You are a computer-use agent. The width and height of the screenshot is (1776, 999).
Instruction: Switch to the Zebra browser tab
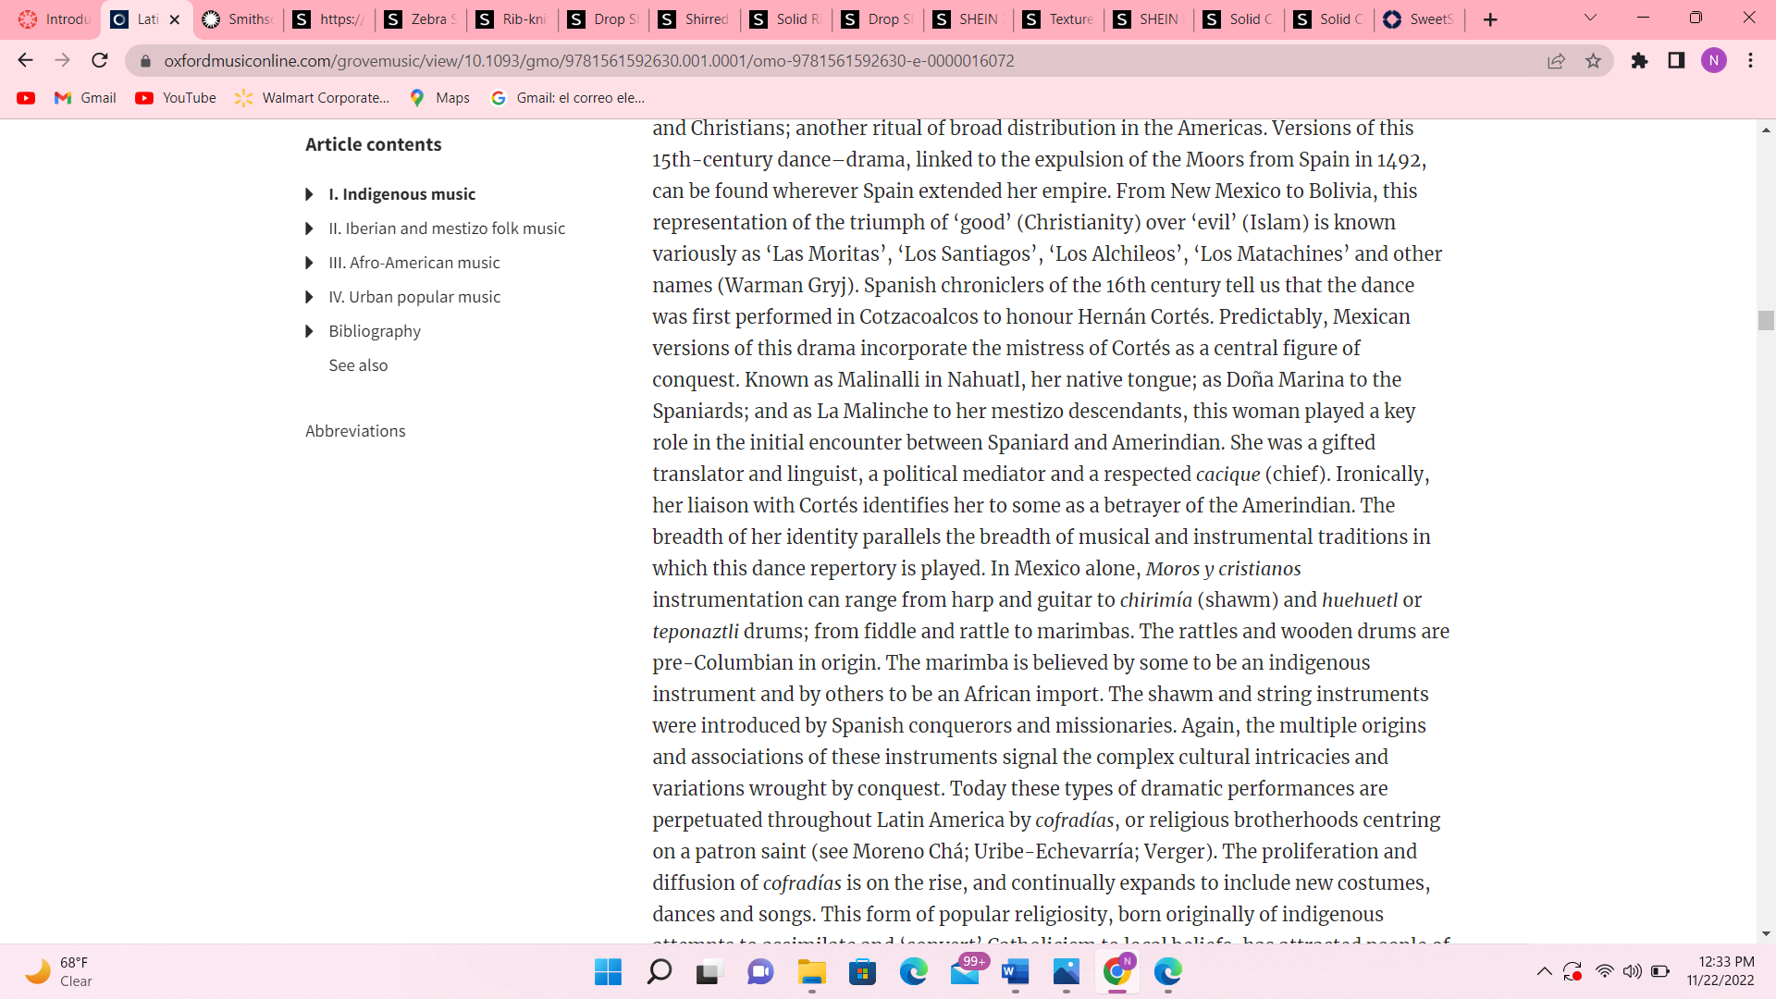point(421,19)
